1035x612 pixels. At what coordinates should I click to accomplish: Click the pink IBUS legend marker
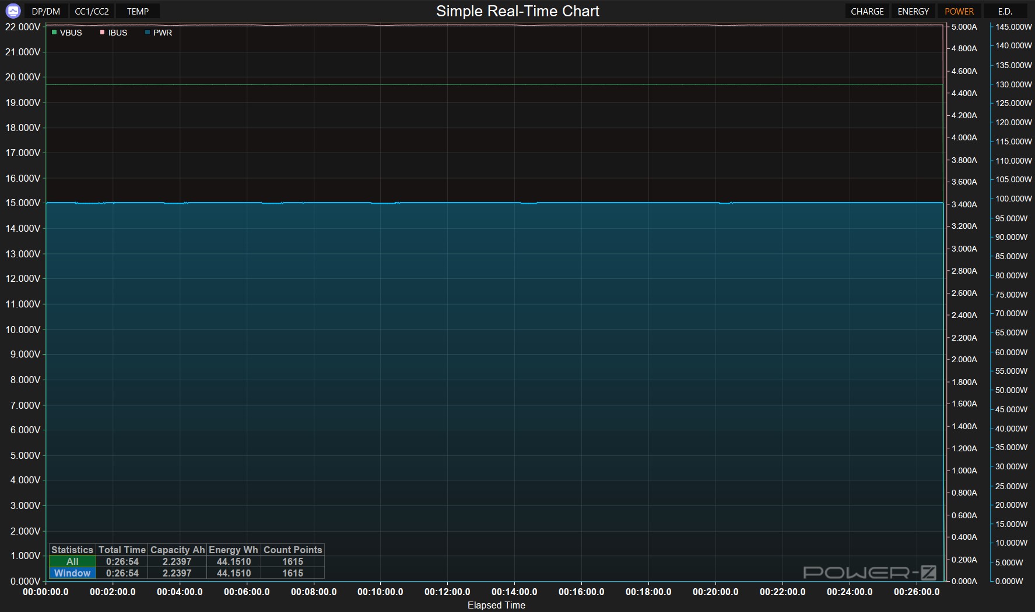103,33
